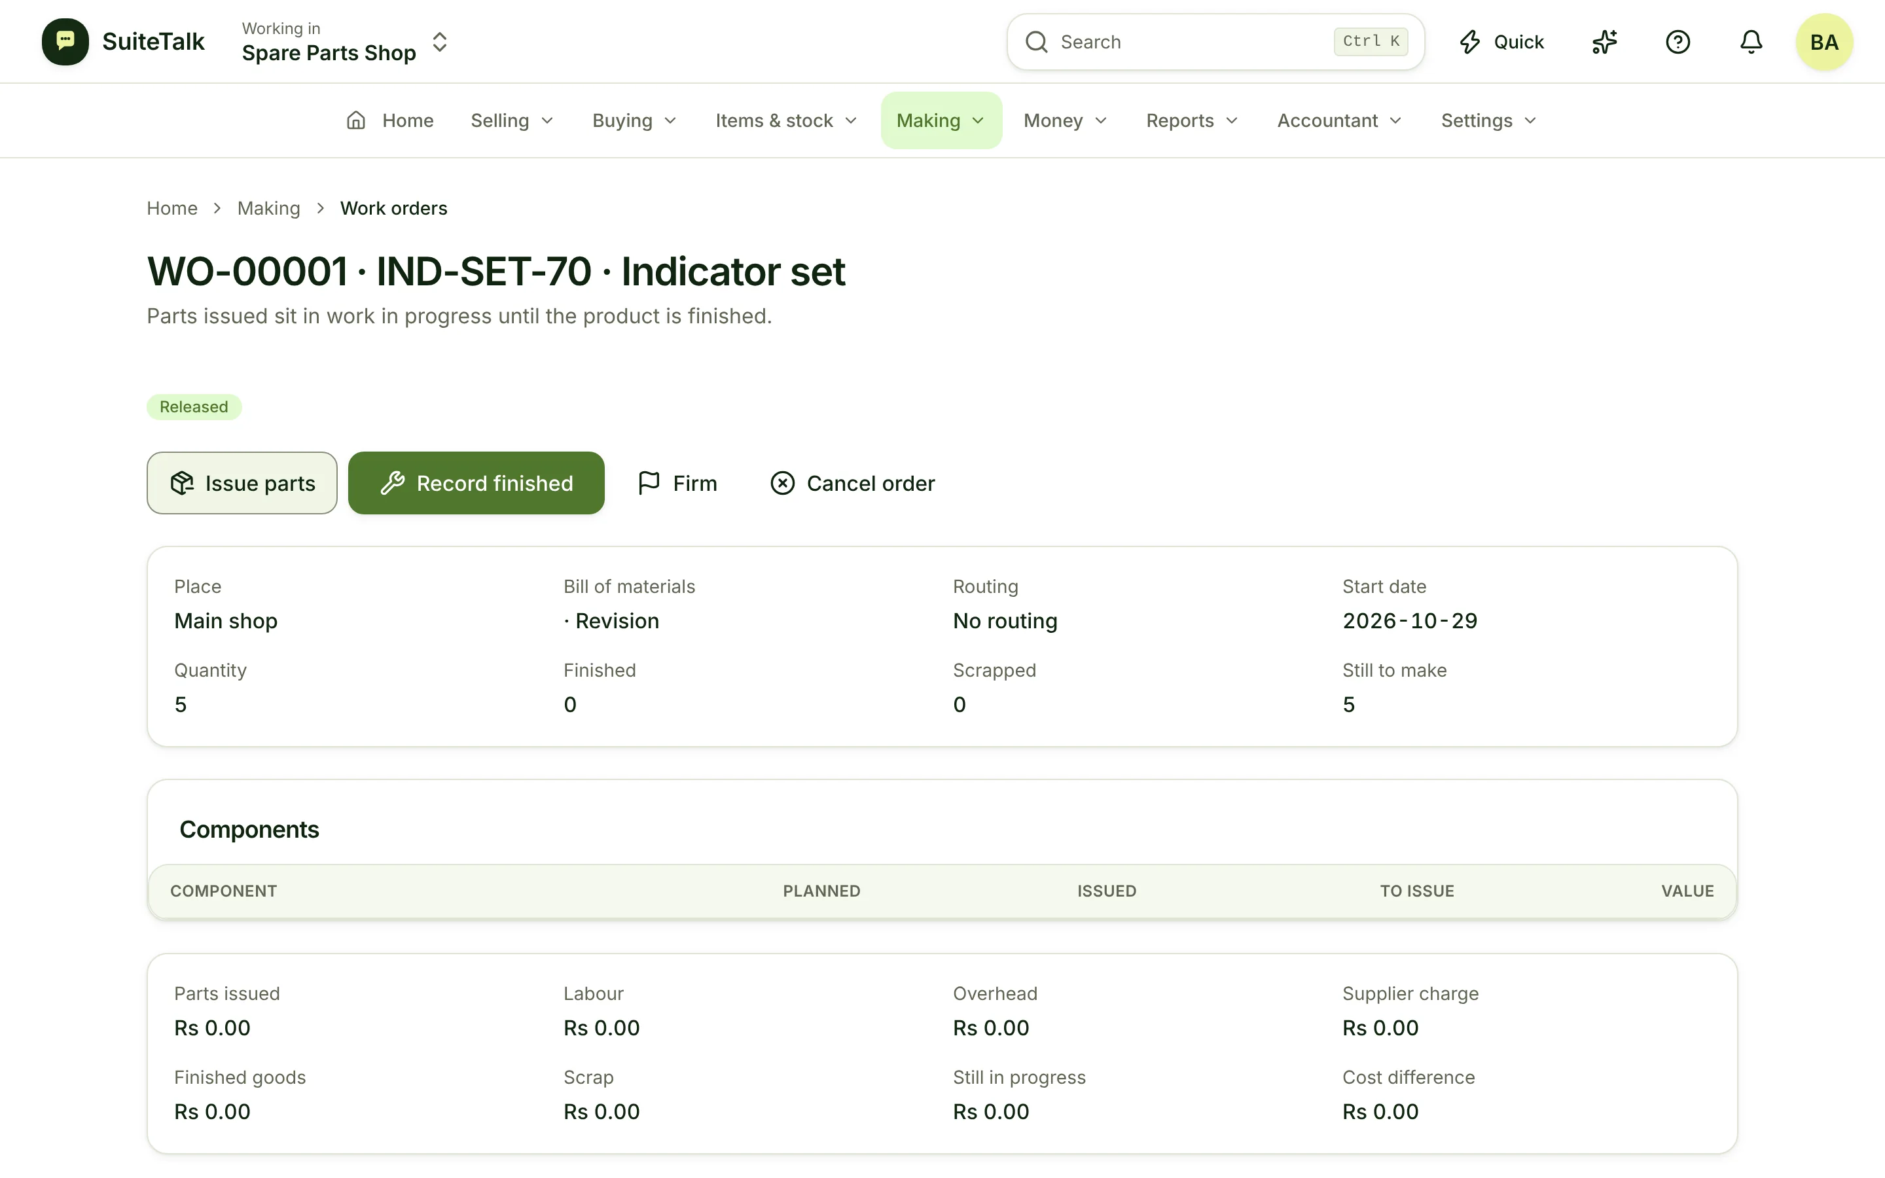
Task: Open the help question mark icon
Action: coord(1678,42)
